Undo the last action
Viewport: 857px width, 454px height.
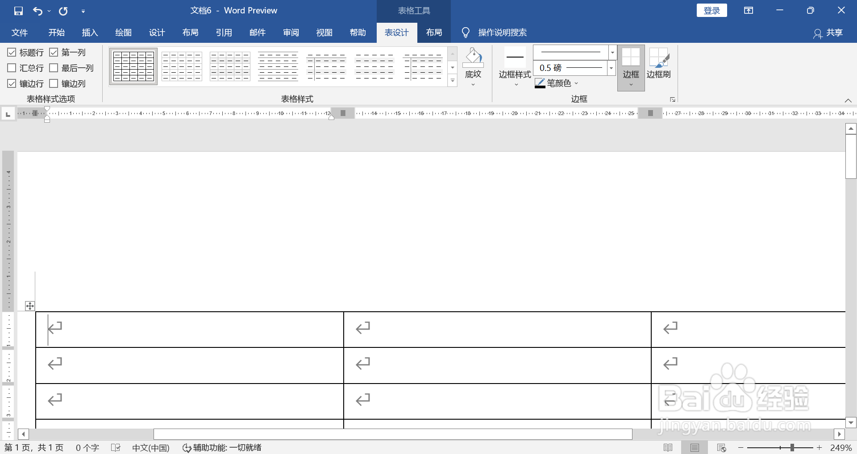pyautogui.click(x=37, y=10)
